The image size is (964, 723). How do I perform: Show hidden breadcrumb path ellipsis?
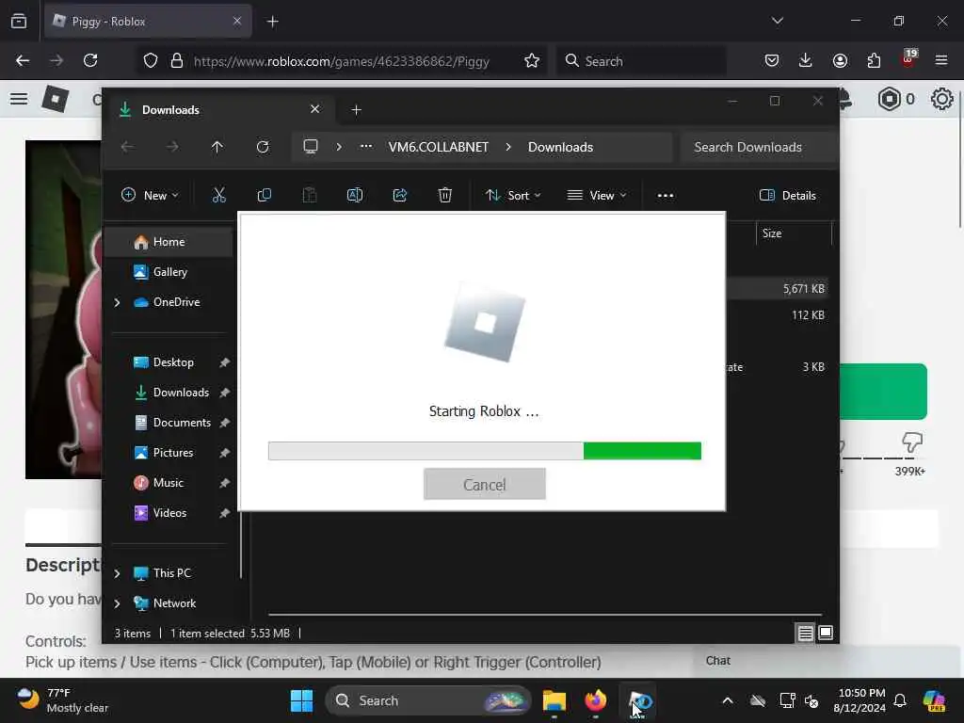366,147
